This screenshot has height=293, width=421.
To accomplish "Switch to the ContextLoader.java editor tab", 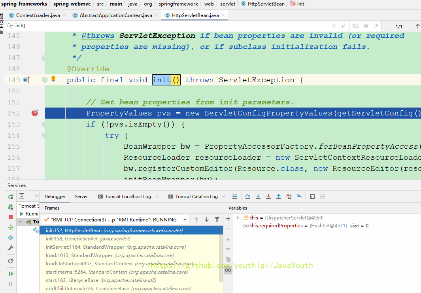I will [38, 15].
